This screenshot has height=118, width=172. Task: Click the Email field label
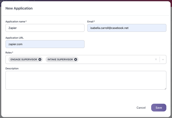point(90,22)
